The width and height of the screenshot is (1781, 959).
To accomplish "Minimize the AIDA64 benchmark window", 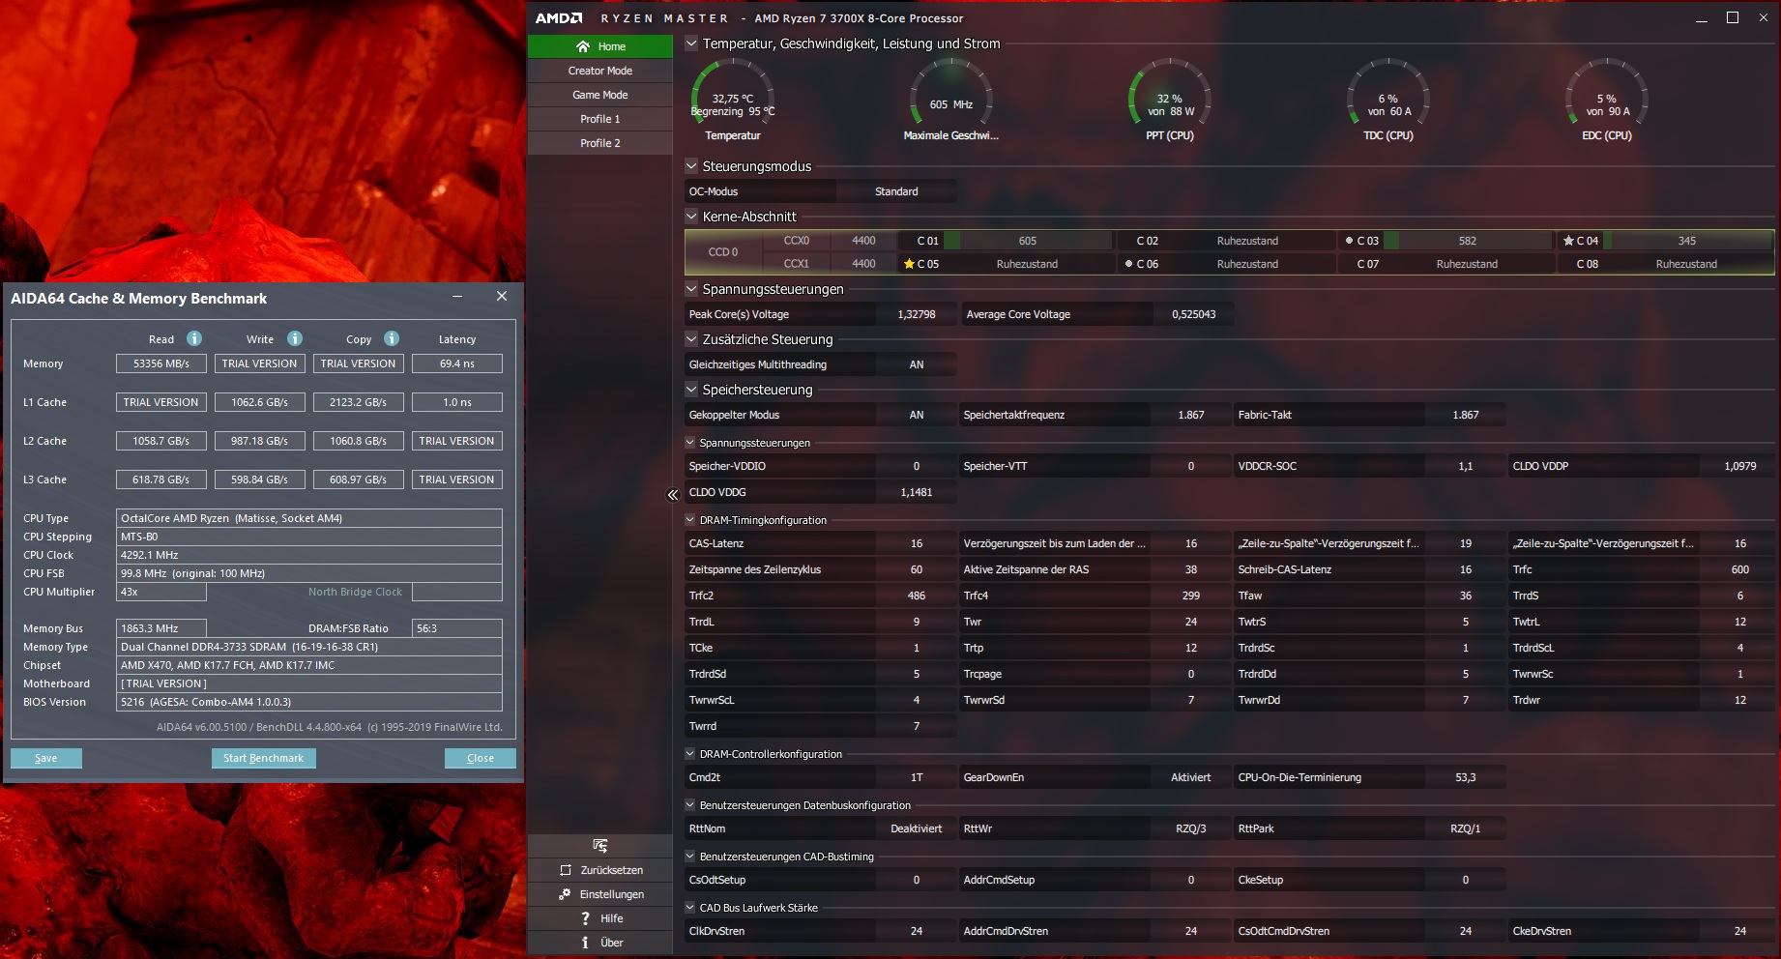I will (x=457, y=297).
